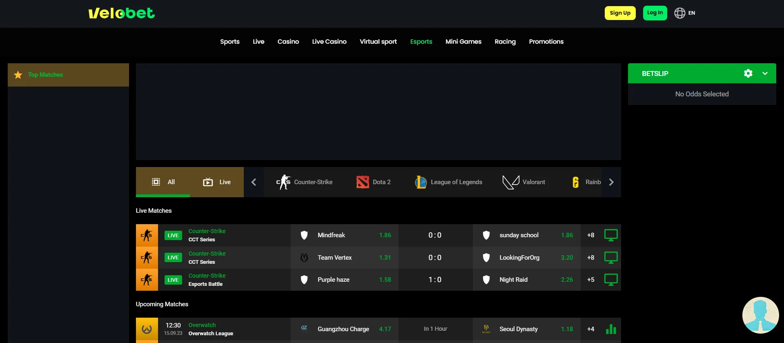Screen dimensions: 784x343
Task: Show more games with right arrow
Action: pyautogui.click(x=611, y=182)
